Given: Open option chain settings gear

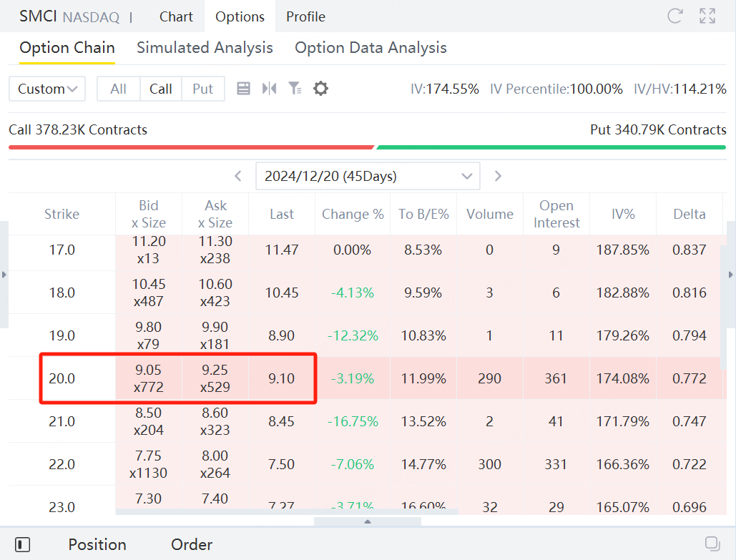Looking at the screenshot, I should [321, 89].
